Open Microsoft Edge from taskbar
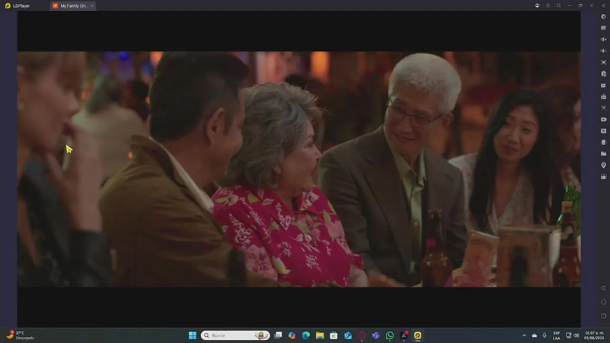Image resolution: width=610 pixels, height=343 pixels. (306, 335)
